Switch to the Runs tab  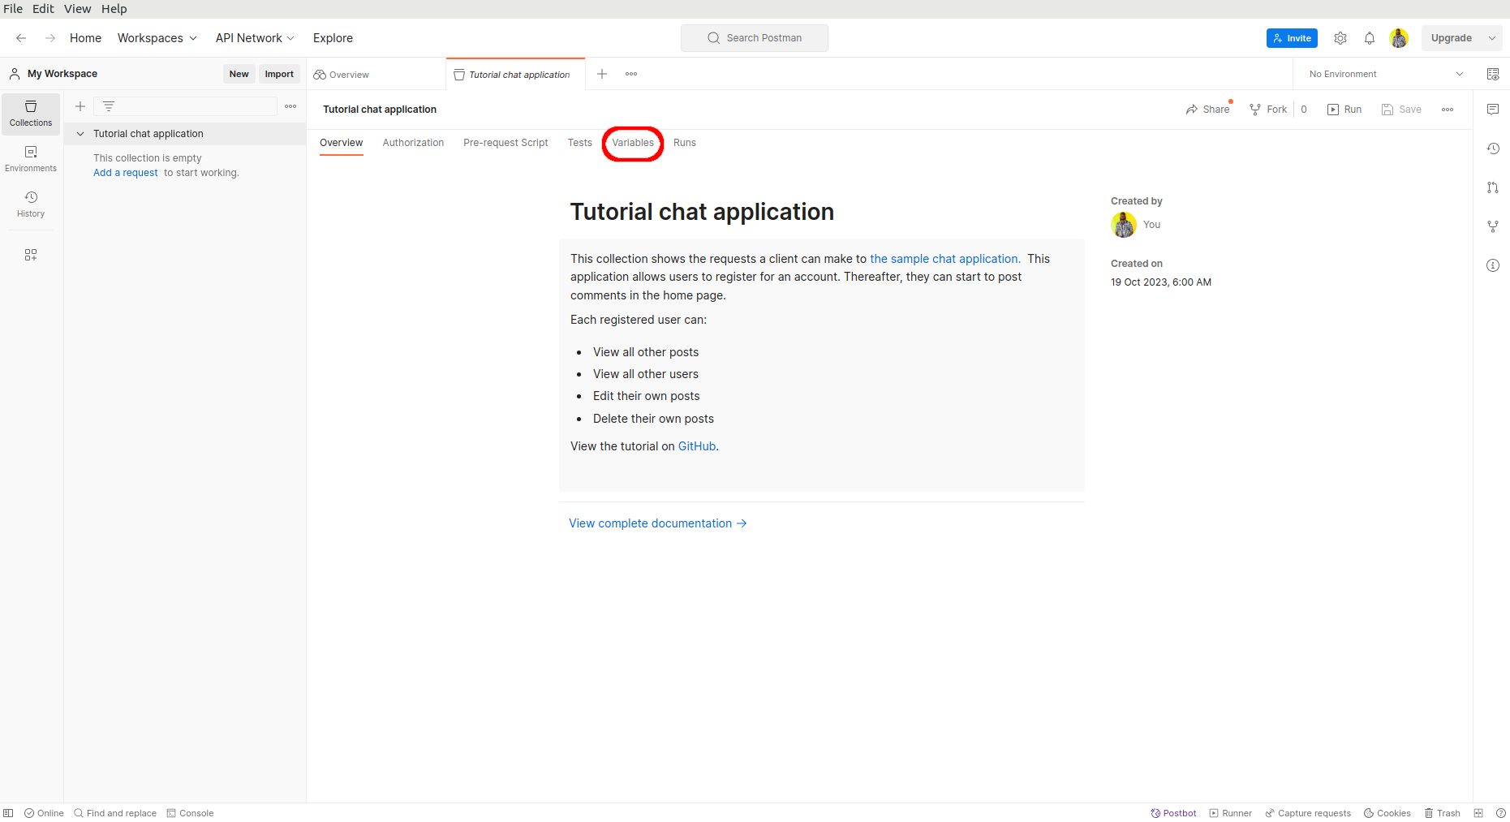[x=685, y=143]
